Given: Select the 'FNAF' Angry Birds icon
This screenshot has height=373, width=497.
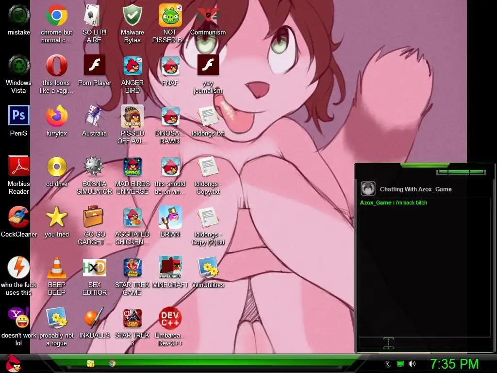Looking at the screenshot, I should [170, 66].
